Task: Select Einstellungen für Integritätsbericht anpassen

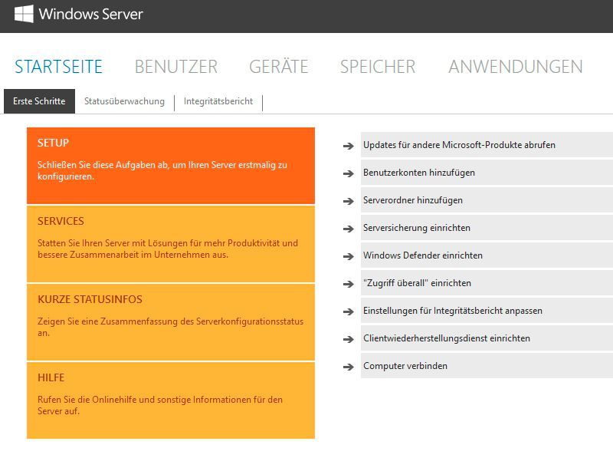Action: [452, 311]
